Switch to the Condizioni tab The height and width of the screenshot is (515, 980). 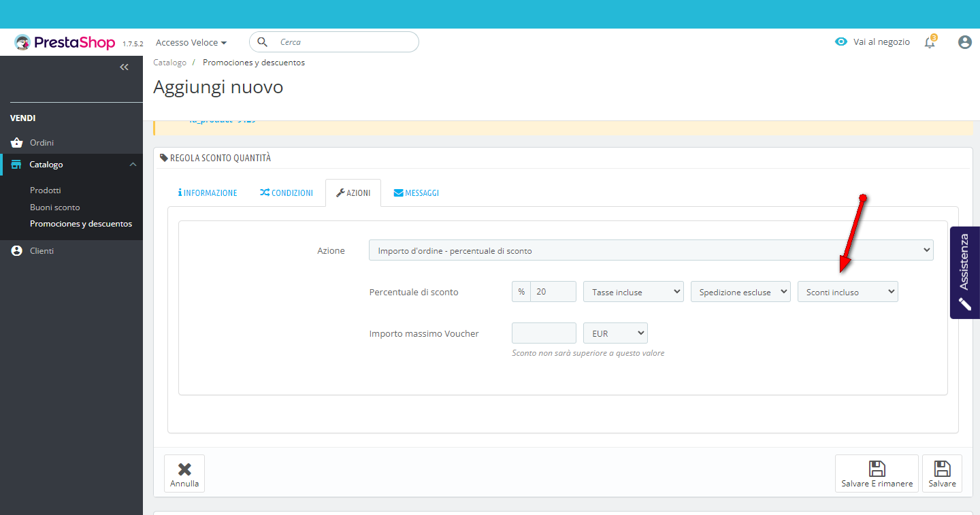click(x=287, y=193)
